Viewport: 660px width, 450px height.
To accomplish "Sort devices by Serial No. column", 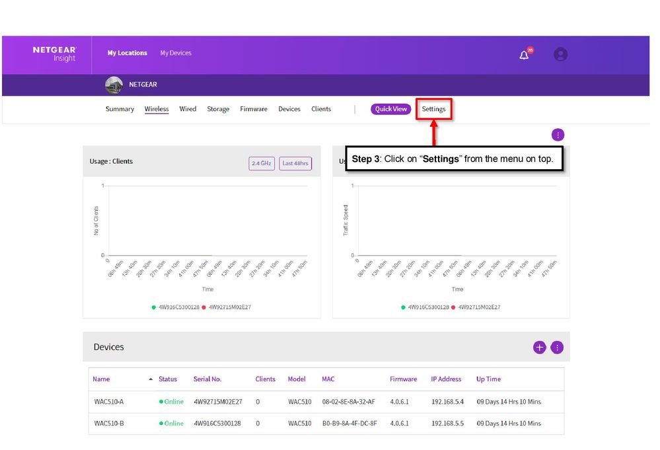I will 207,379.
